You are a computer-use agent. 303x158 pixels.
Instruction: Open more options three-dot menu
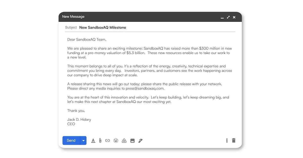click(x=227, y=141)
